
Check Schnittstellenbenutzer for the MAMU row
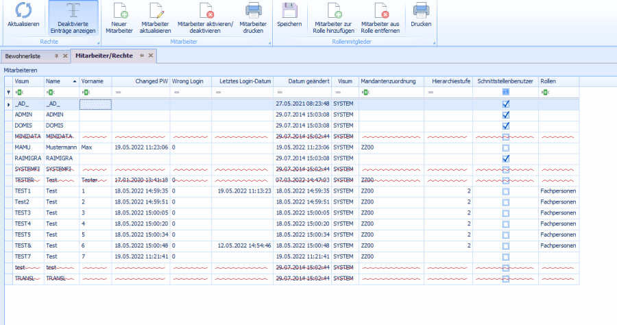(505, 147)
